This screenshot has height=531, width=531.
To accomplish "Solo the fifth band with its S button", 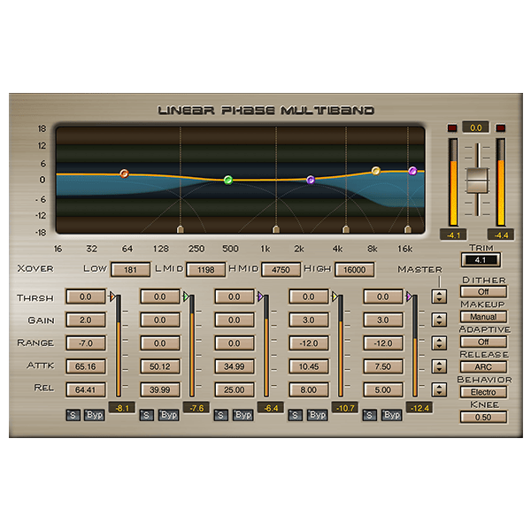I will point(369,415).
